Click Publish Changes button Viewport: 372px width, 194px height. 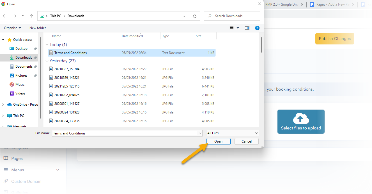[x=335, y=39]
